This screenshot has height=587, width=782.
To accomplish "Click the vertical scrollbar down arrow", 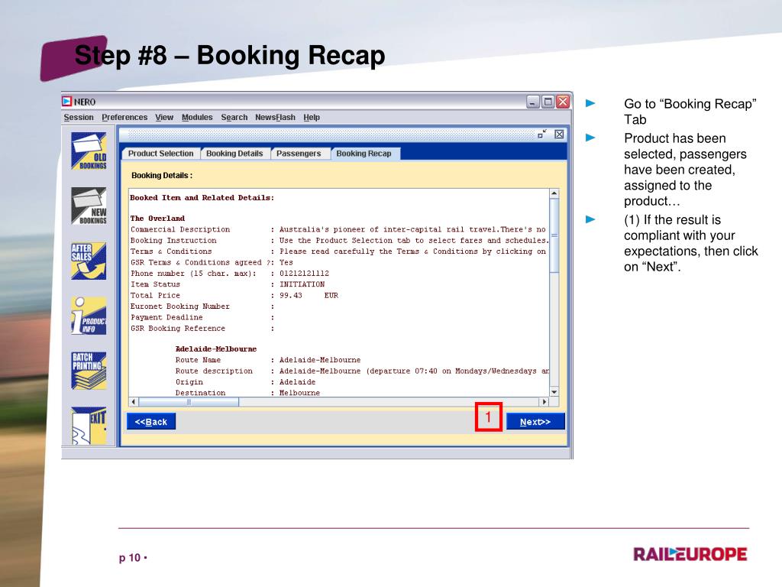I will coord(554,392).
